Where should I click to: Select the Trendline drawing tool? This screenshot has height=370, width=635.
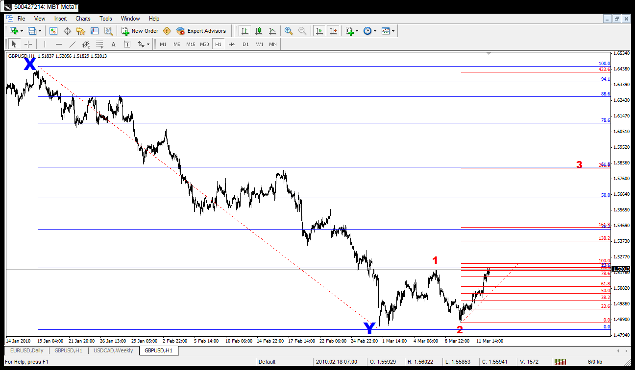click(73, 44)
